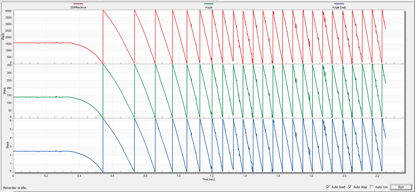
Task: Click the 1,6 tick on the time axis
Action: pyautogui.click(x=278, y=176)
